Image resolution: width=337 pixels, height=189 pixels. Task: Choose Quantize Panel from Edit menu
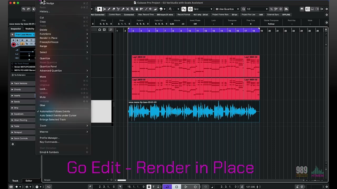click(x=63, y=66)
